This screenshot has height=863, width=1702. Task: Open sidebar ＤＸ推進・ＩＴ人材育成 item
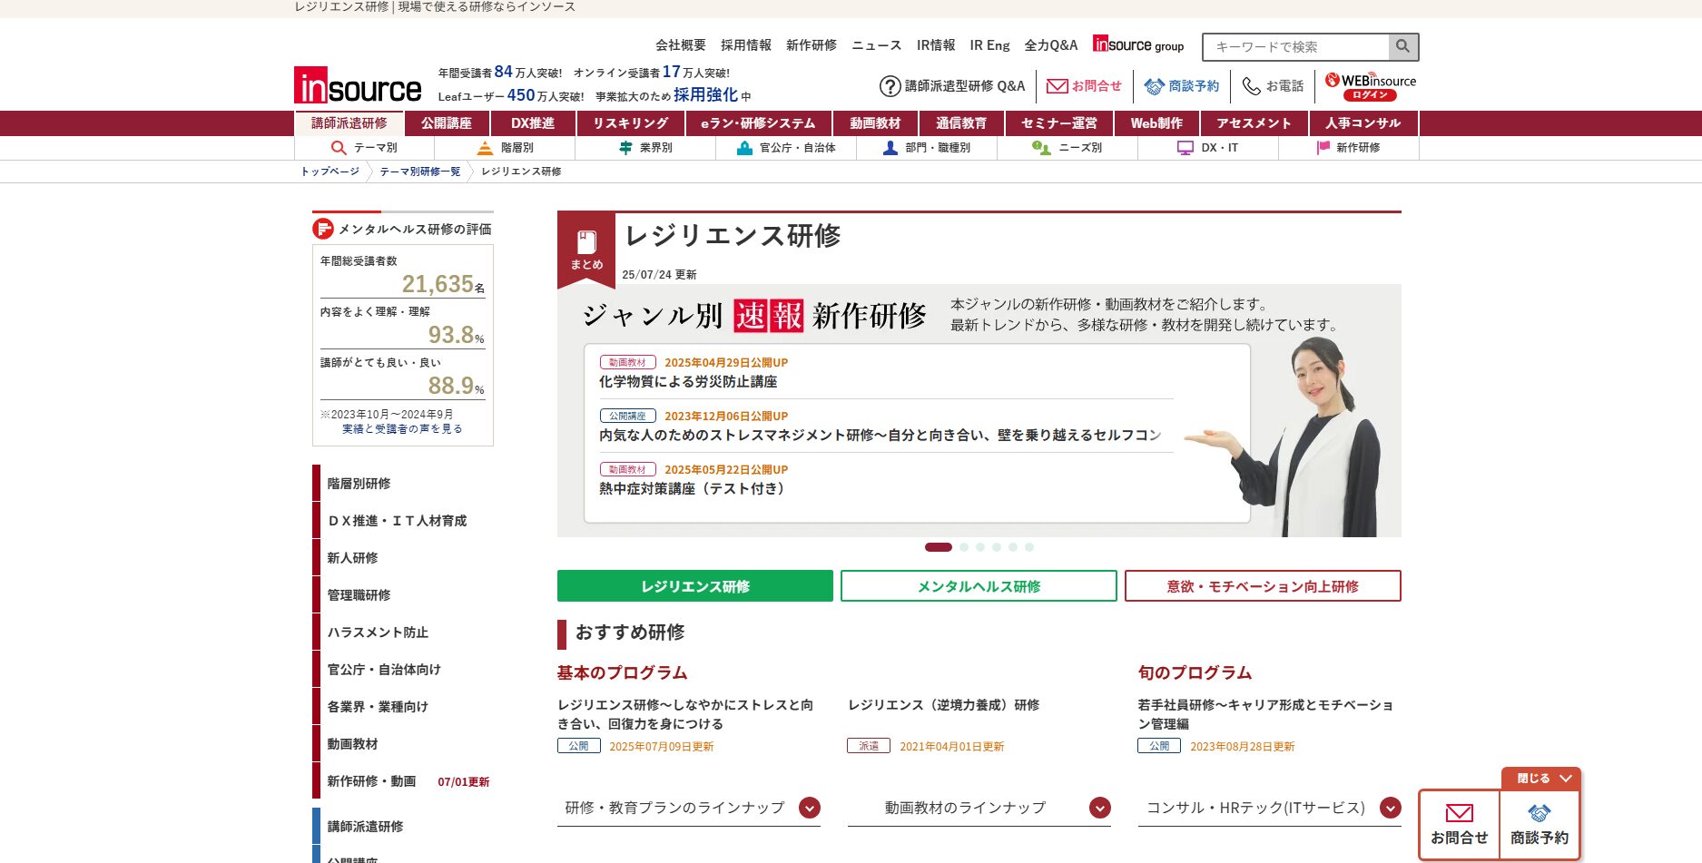[397, 521]
